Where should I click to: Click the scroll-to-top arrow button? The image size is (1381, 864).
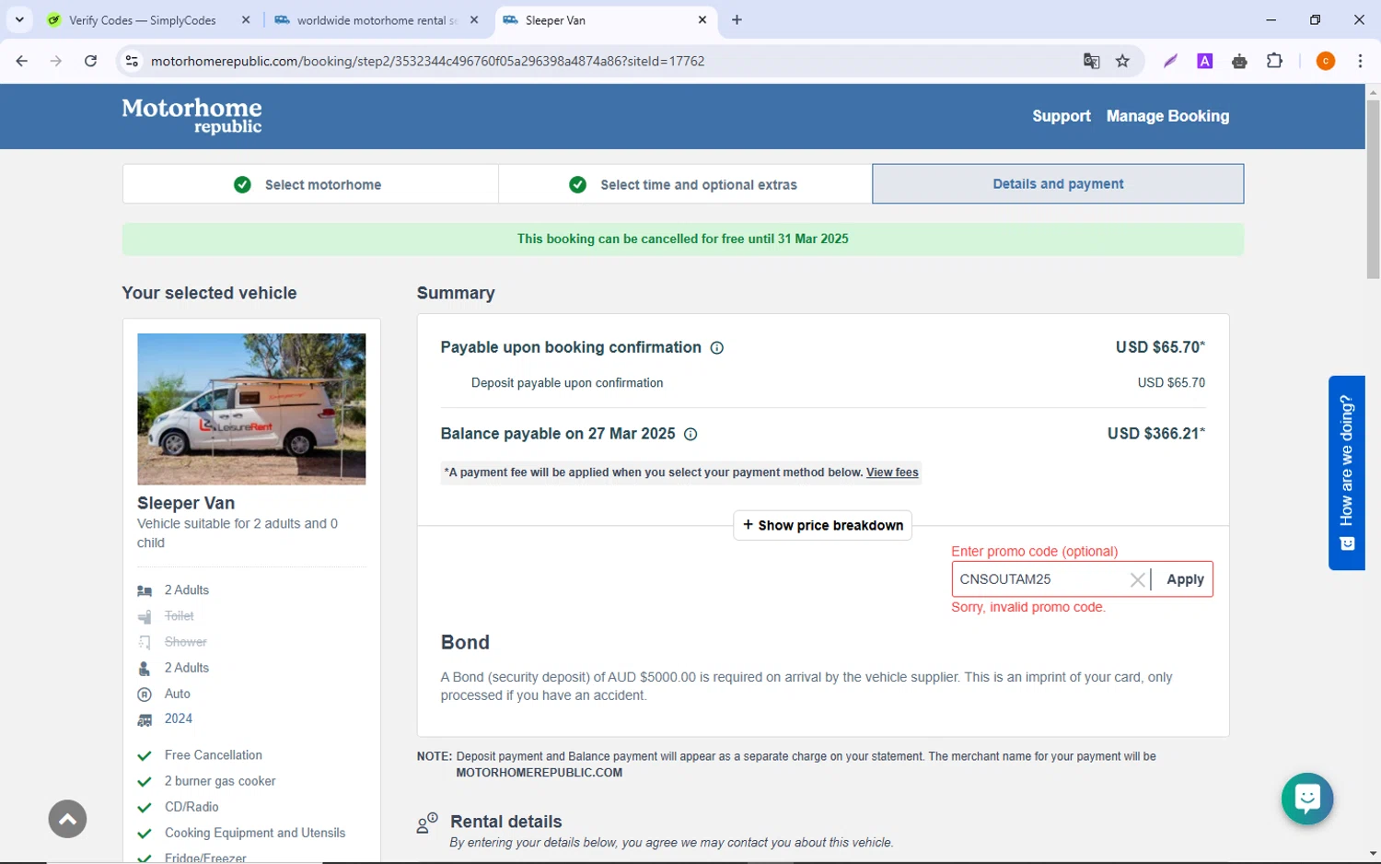coord(67,819)
